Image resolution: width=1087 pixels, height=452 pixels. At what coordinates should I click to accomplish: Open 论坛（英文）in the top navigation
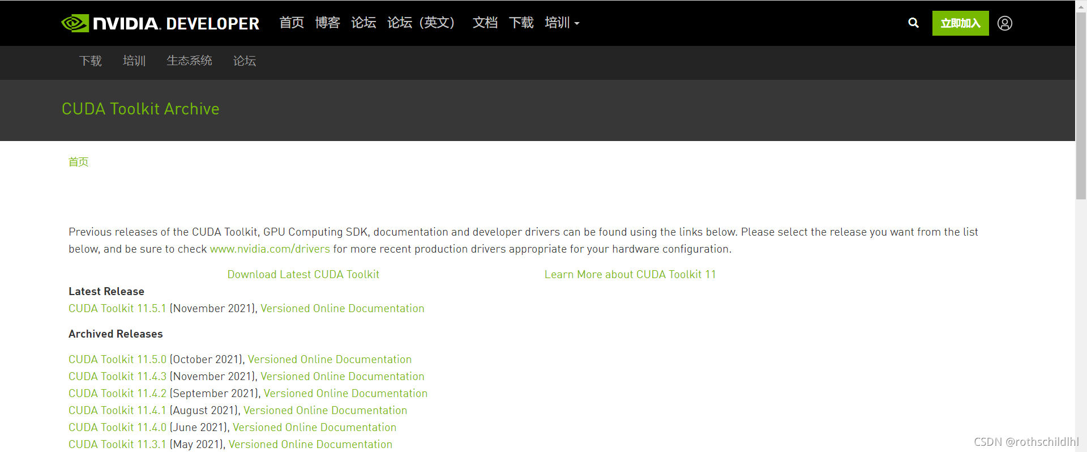[422, 23]
